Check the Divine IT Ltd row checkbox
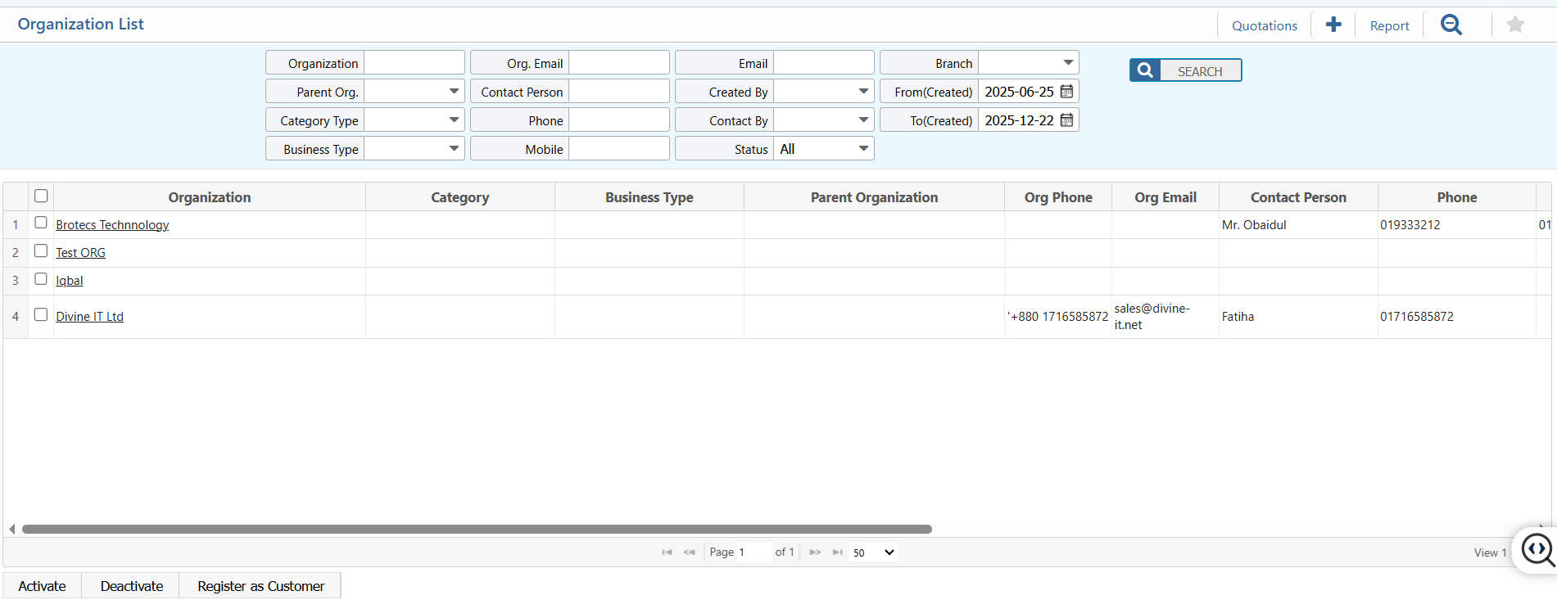 (x=41, y=314)
